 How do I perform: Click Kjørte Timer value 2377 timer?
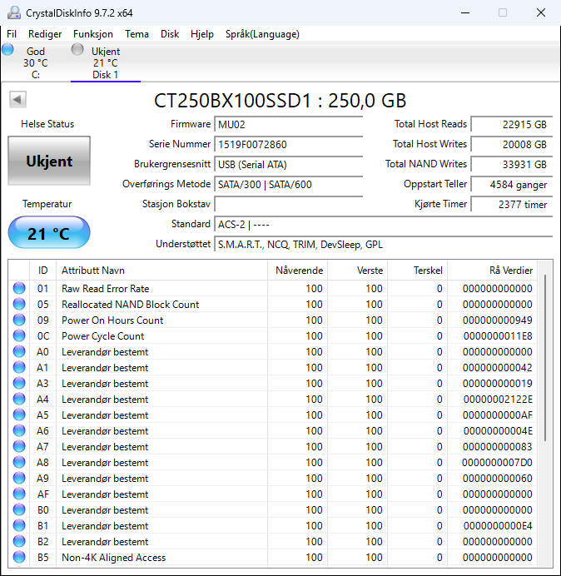coord(512,204)
